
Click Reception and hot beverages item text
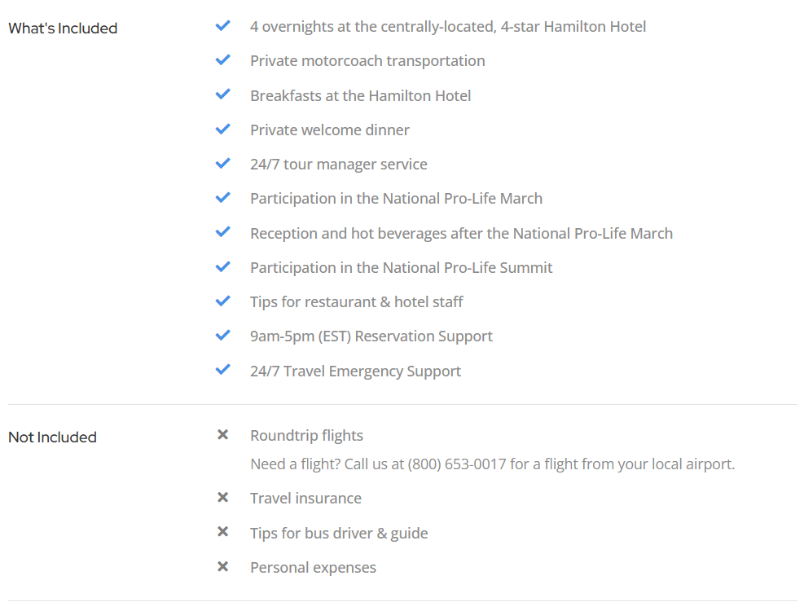(x=462, y=234)
